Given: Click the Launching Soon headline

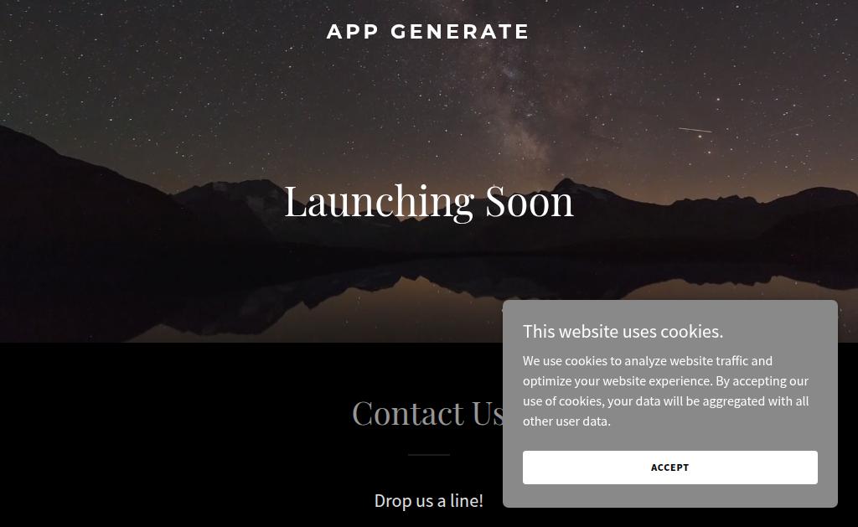Looking at the screenshot, I should tap(428, 202).
